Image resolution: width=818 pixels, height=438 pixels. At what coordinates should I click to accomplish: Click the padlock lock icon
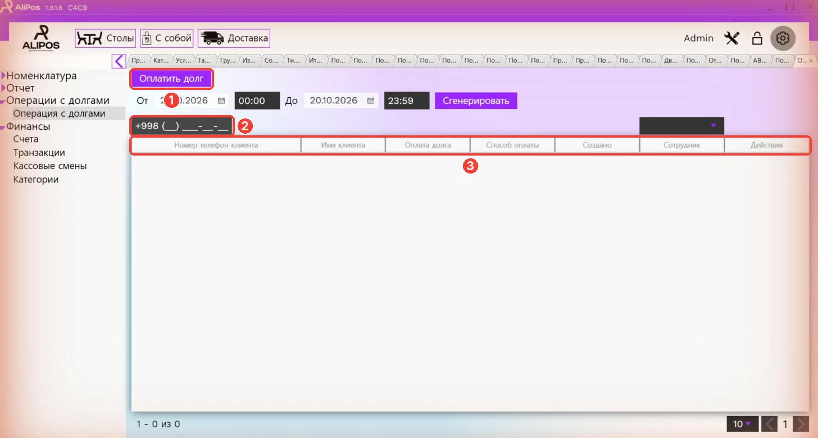(757, 38)
